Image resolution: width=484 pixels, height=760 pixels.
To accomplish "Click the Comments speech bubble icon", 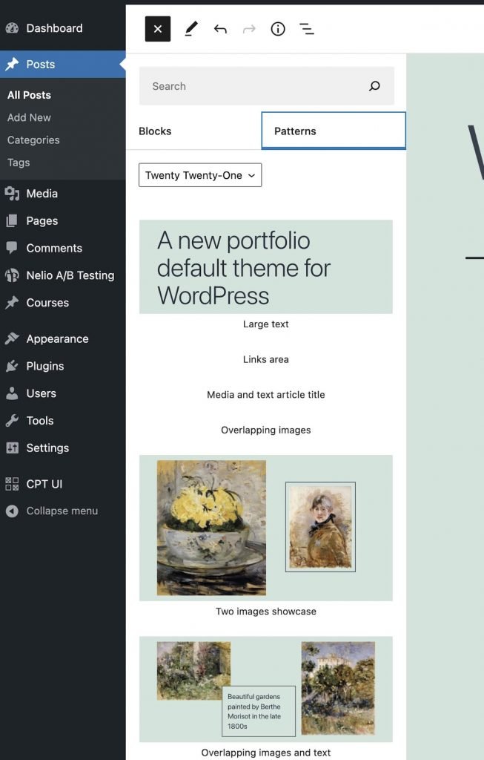I will pyautogui.click(x=12, y=248).
